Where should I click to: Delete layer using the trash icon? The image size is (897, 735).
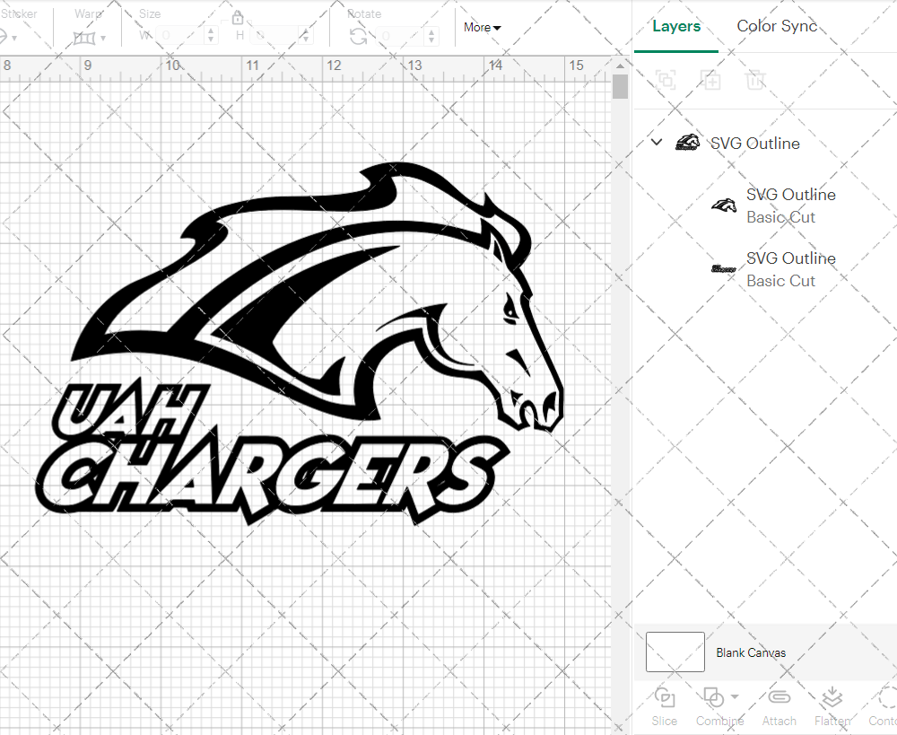click(755, 80)
